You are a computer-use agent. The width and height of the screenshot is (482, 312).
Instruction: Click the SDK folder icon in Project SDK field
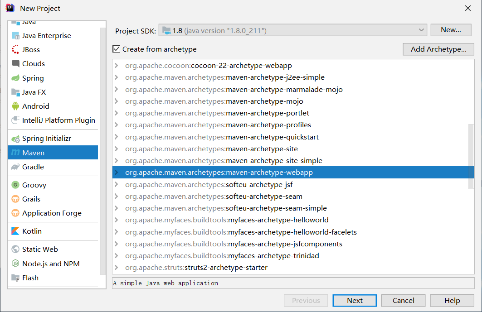166,30
